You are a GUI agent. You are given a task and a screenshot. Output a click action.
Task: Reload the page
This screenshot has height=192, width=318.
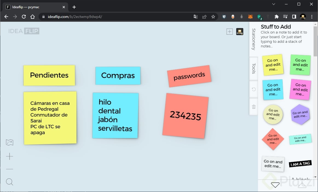tap(24, 17)
